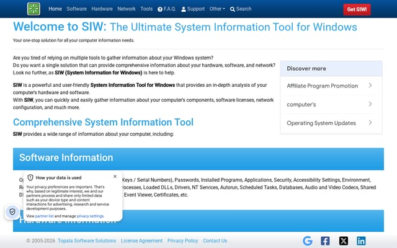
Task: Open the F.A.Q. page from navbar
Action: coord(167,9)
